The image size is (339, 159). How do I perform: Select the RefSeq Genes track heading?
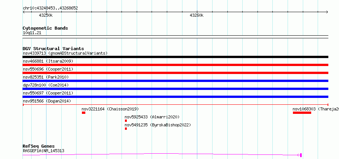38,146
